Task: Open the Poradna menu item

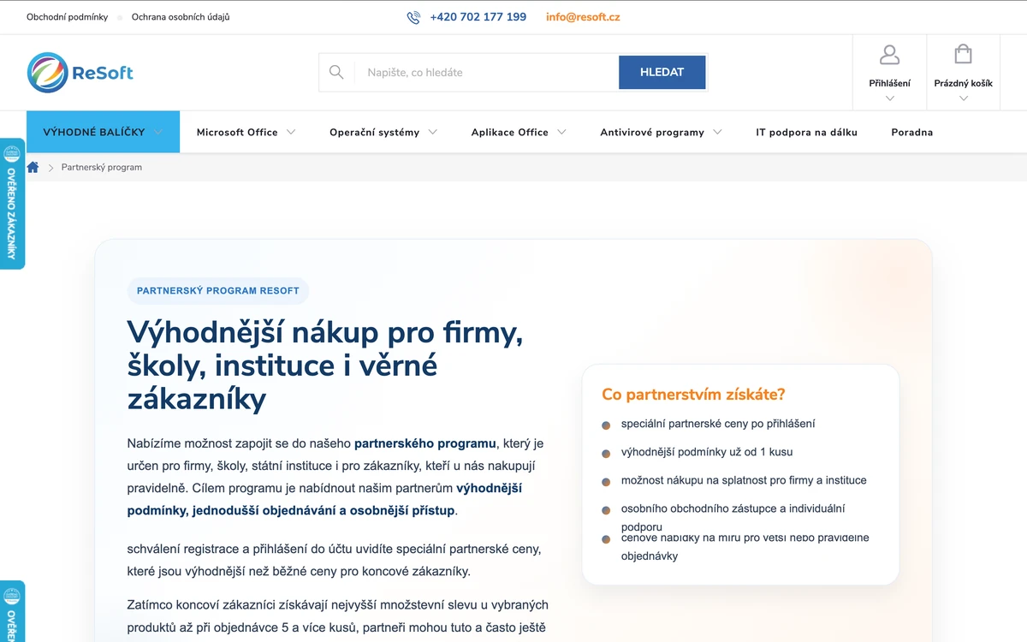Action: 912,133
